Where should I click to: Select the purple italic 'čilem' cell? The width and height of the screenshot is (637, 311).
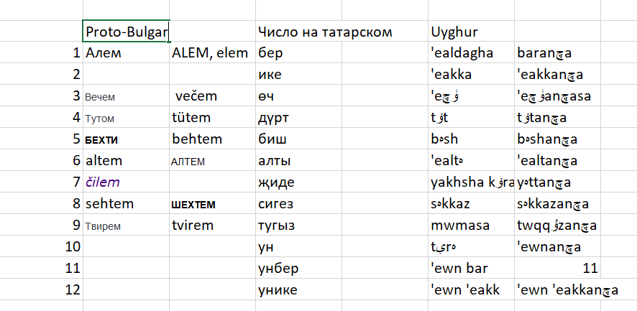pos(126,182)
